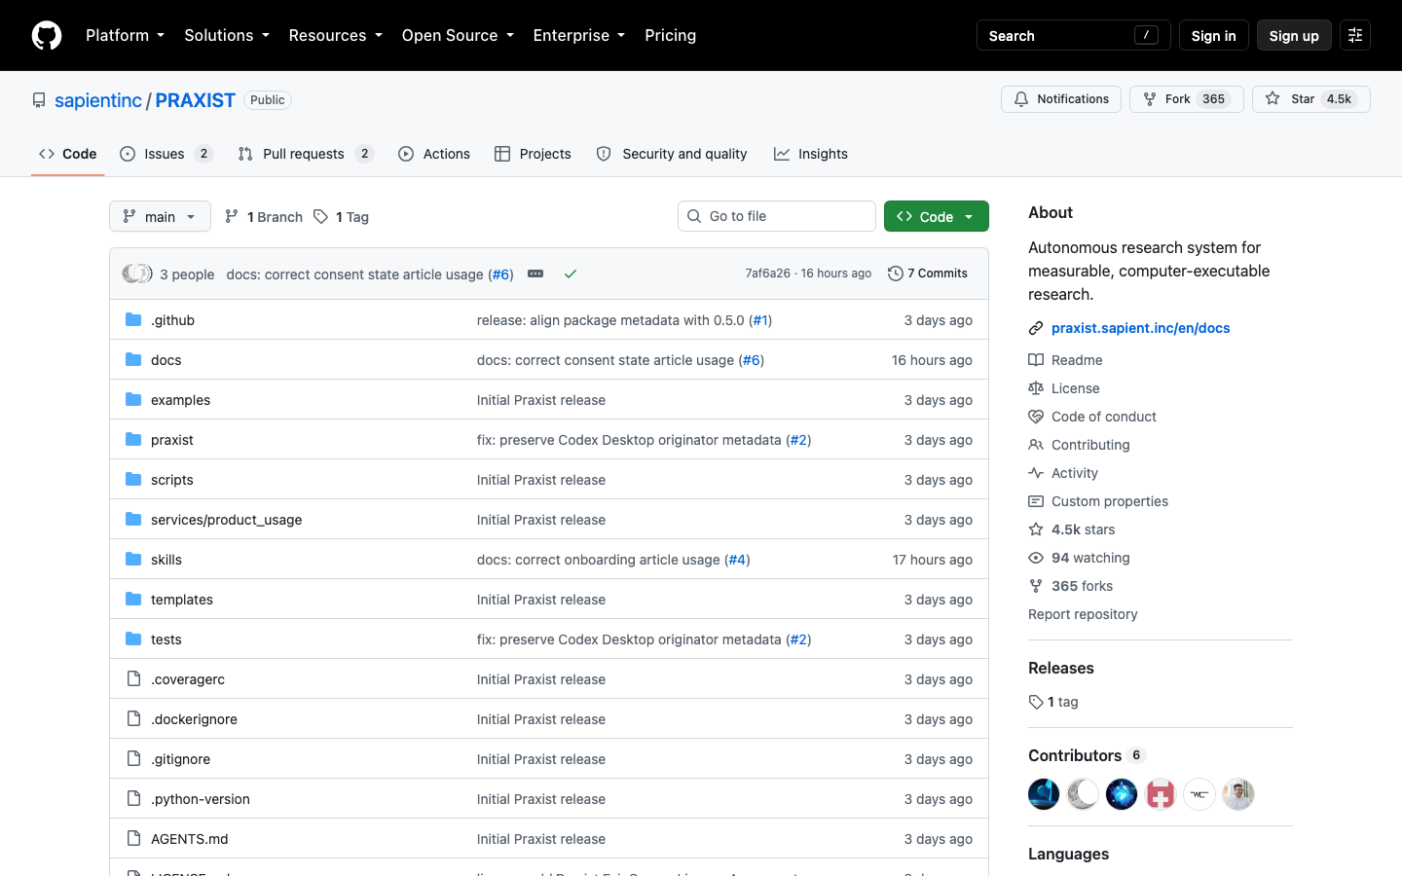This screenshot has height=876, width=1402.
Task: Click the repository icon next to sapientinc
Action: 39,100
